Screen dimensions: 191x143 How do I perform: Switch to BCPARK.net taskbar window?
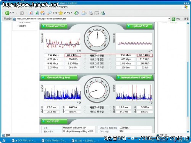coord(24,141)
